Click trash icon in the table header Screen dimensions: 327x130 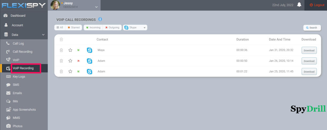(x=61, y=39)
